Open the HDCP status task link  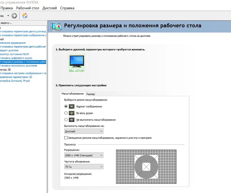14,54
